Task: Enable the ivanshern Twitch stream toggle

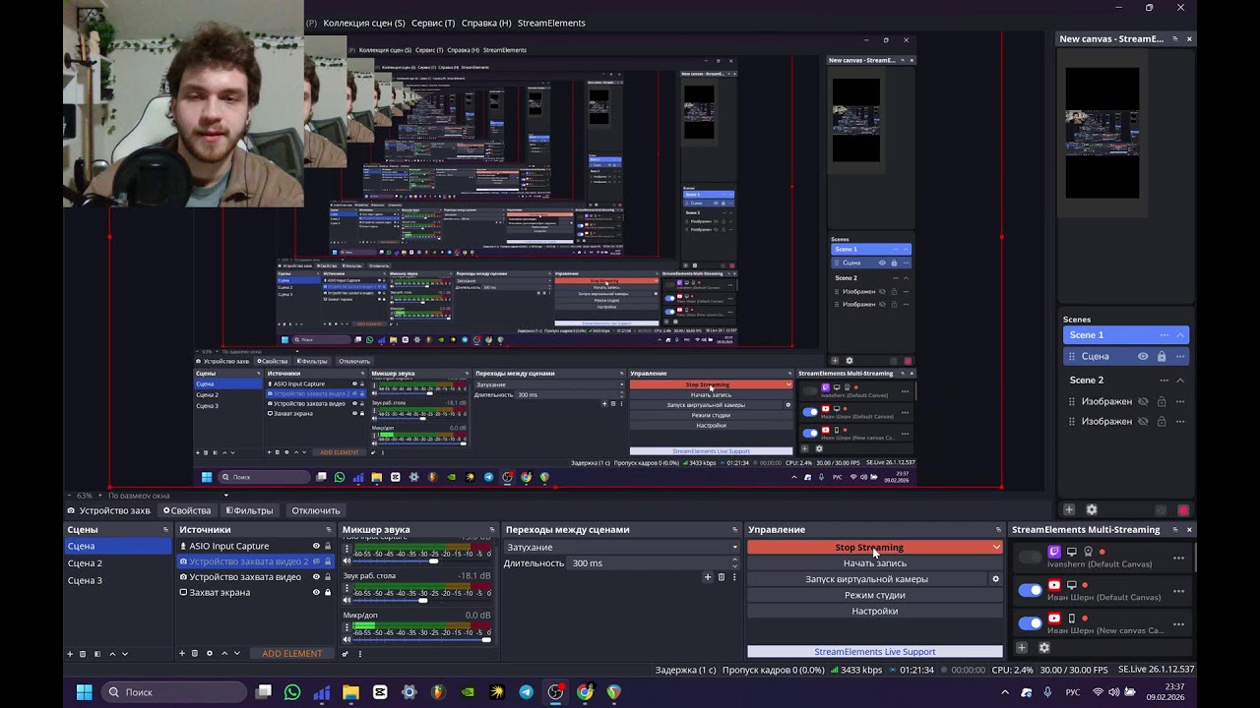Action: (x=1030, y=558)
